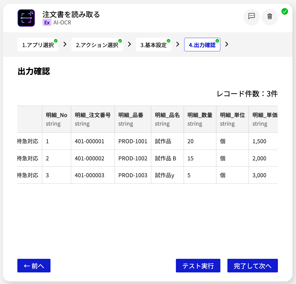Click the chevron after 1.アプリ選択
The image size is (296, 284).
point(65,44)
